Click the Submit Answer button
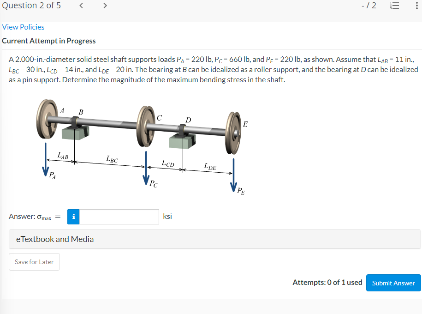This screenshot has width=422, height=314. (393, 283)
